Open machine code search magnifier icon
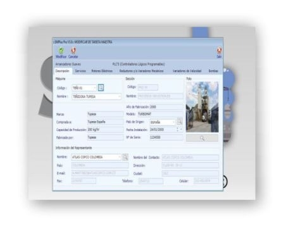This screenshot has width=288, height=231. pos(101,87)
